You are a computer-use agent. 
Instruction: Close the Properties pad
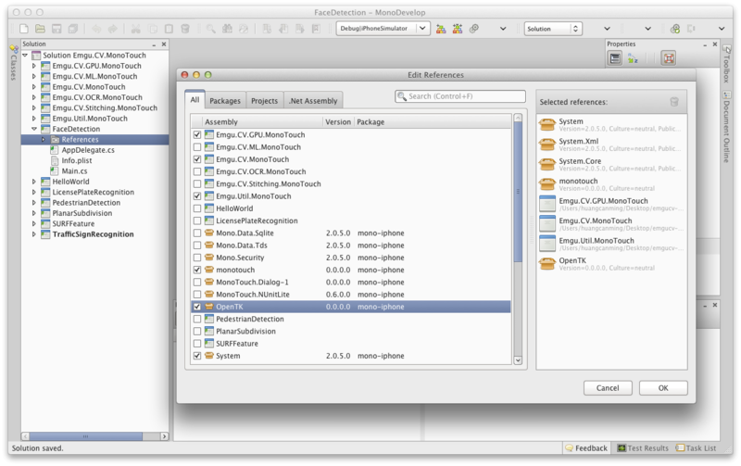(x=714, y=44)
